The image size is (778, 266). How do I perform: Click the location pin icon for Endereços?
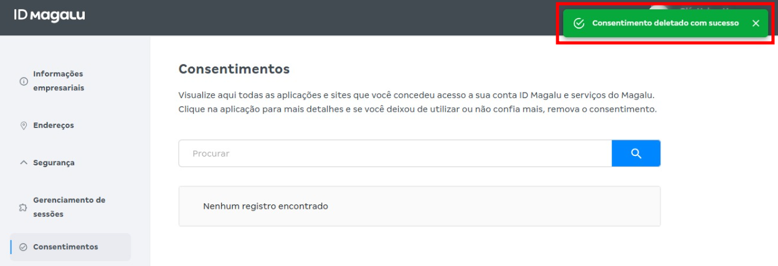pyautogui.click(x=24, y=125)
